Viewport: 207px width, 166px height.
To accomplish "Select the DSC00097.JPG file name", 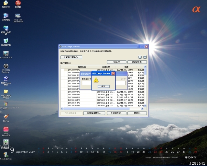I will (x=74, y=92).
